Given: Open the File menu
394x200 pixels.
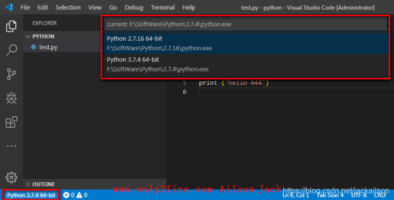Looking at the screenshot, I should pyautogui.click(x=25, y=7).
